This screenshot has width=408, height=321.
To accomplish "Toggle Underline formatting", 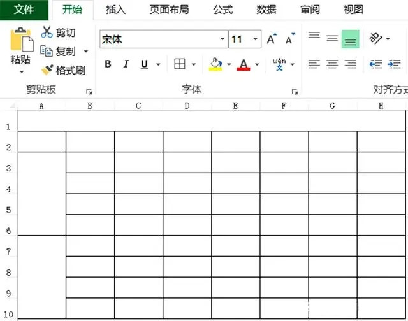I will tap(144, 64).
